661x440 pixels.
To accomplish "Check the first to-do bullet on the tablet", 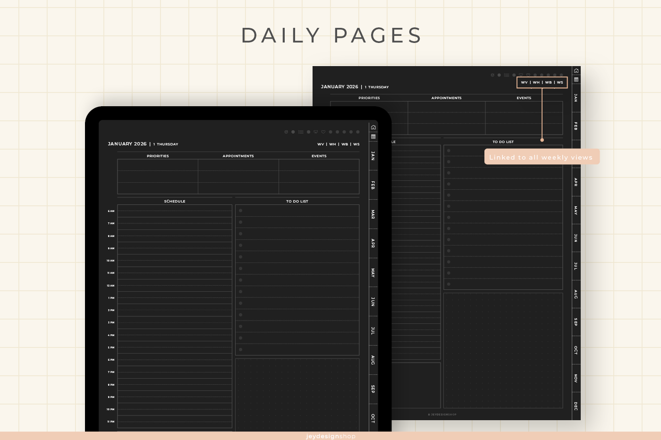I will 241,211.
